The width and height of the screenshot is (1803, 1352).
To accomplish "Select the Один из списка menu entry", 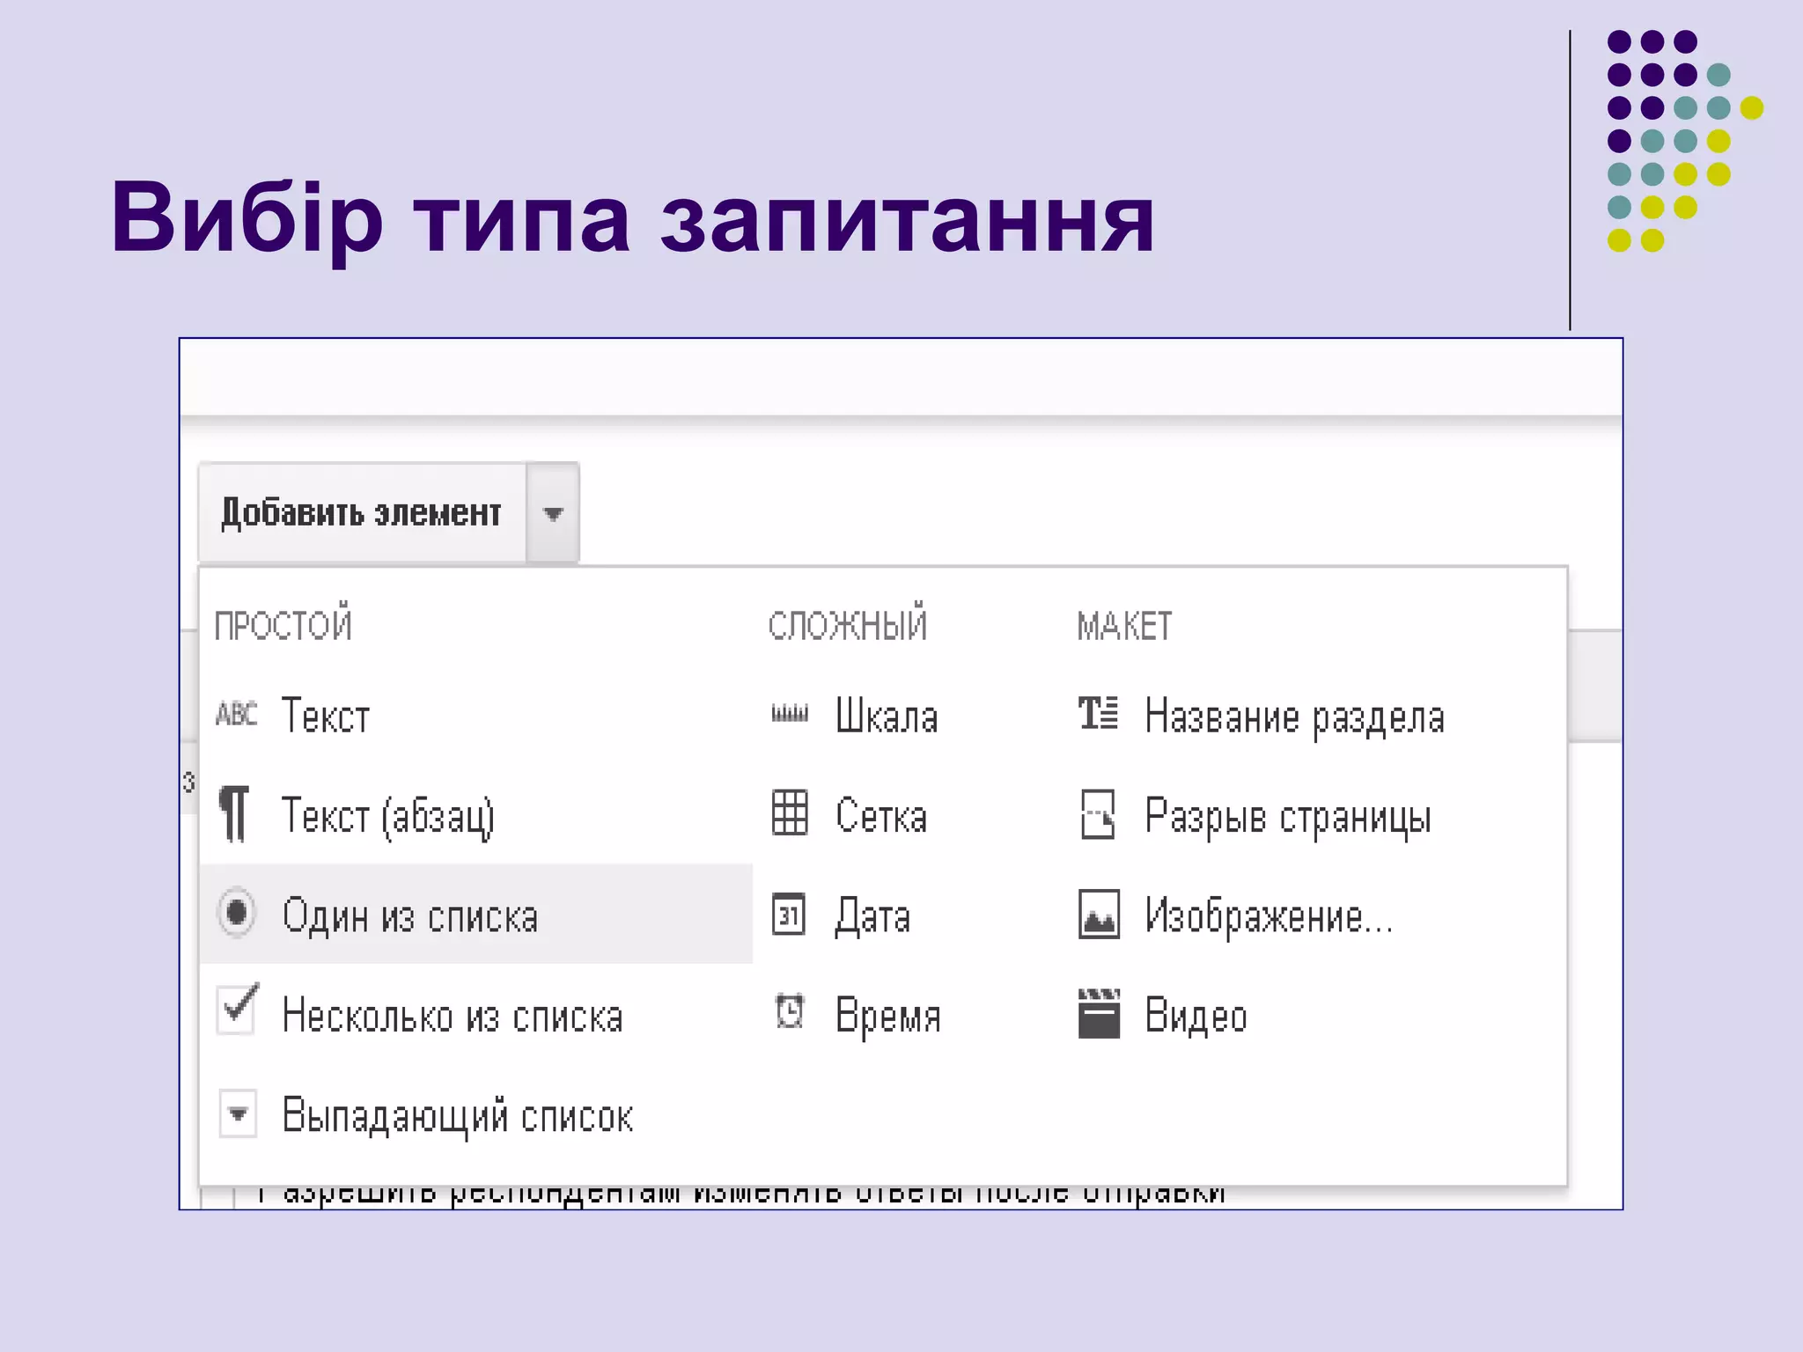I will click(x=475, y=914).
